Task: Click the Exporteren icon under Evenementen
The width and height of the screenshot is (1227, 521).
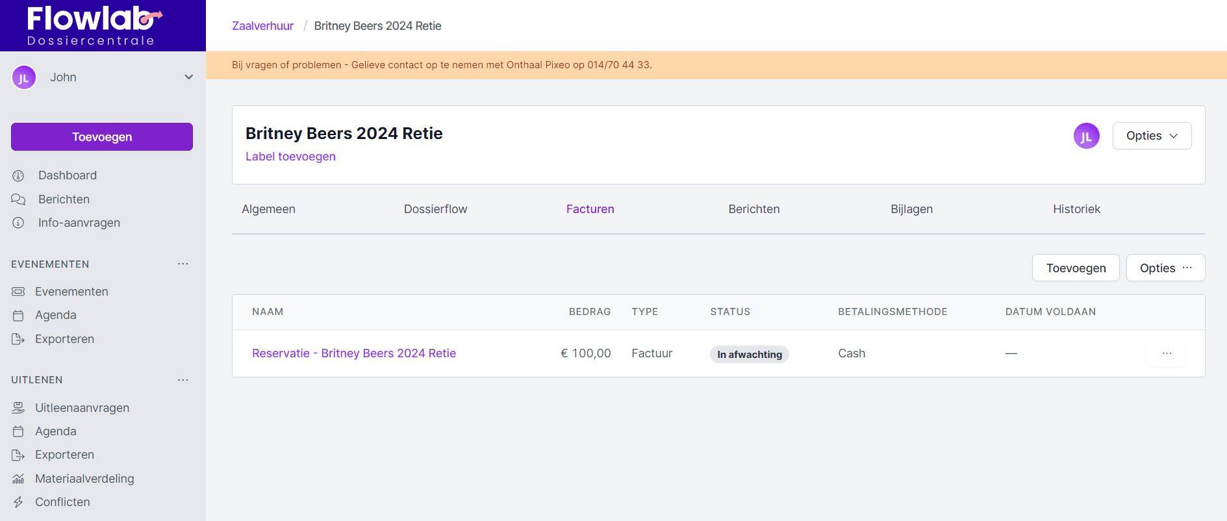Action: coord(18,339)
